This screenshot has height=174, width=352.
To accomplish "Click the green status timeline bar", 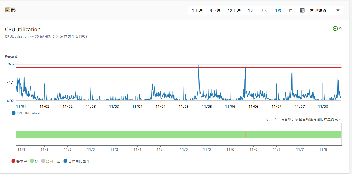I will (x=116, y=134).
